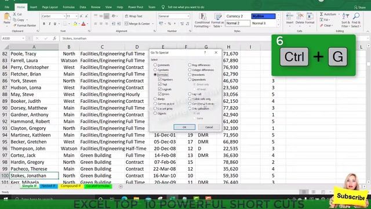Click the Wrap Text icon

click(x=126, y=16)
